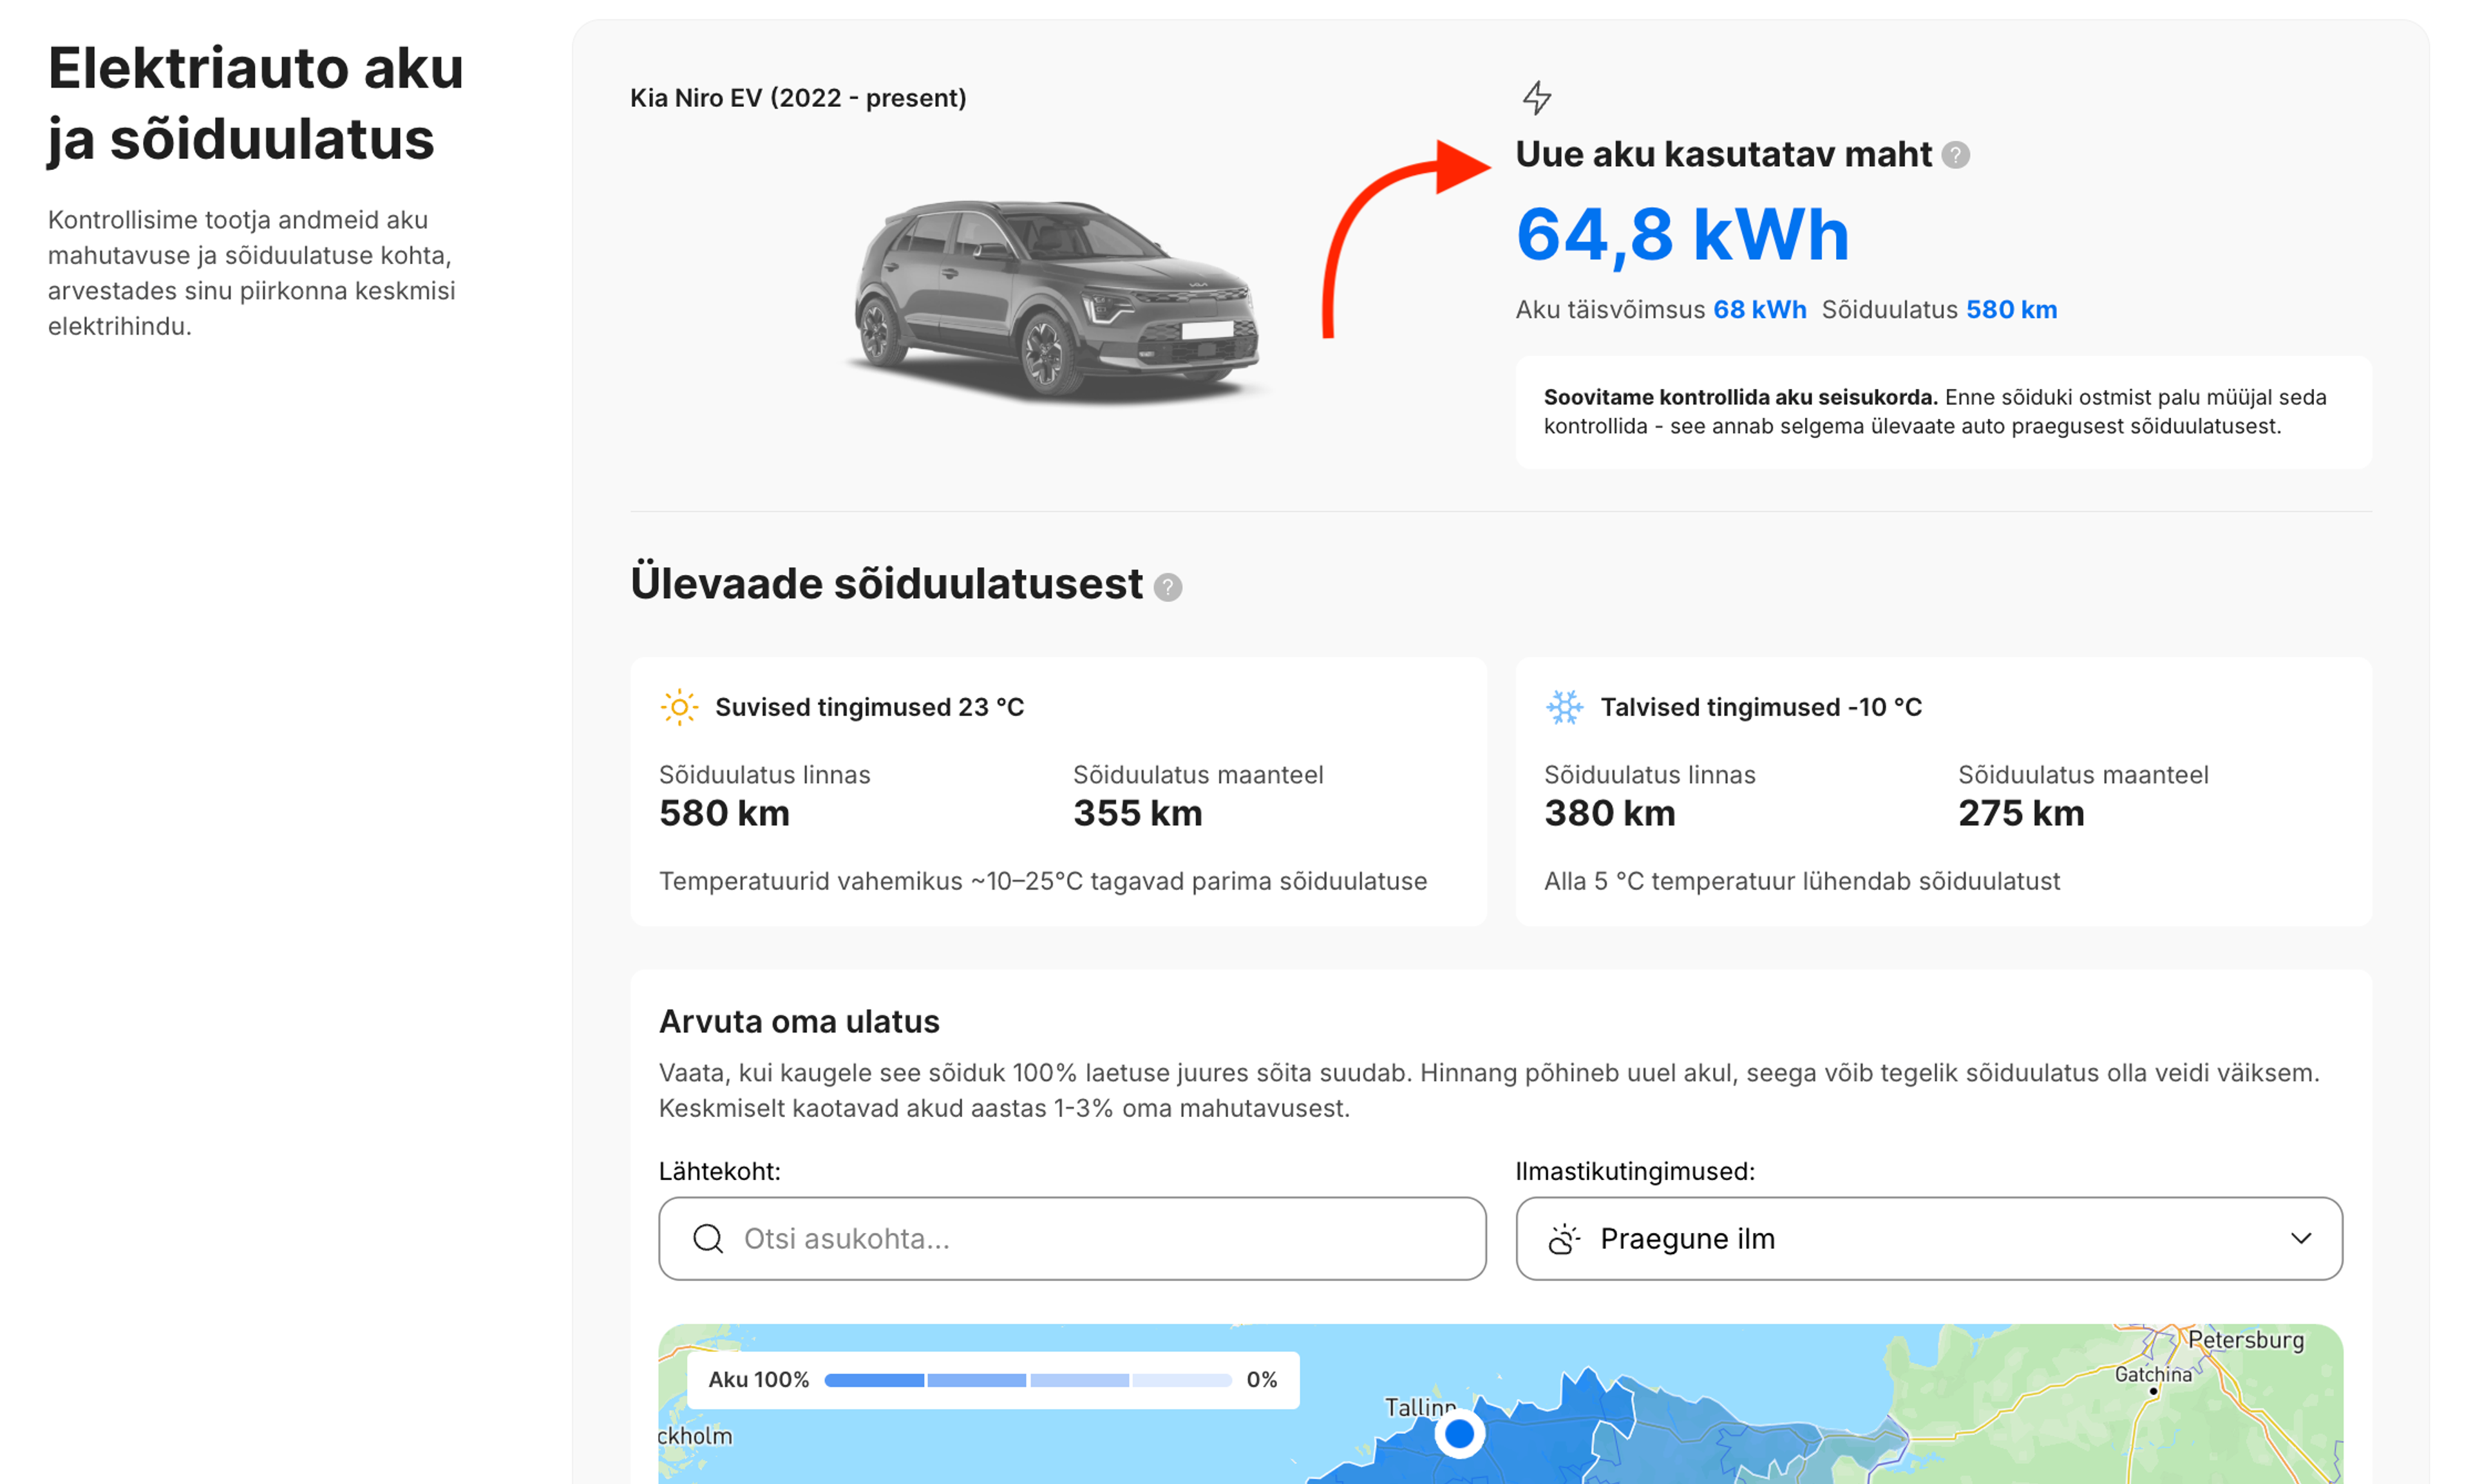Click the winter highway range 275 km

click(x=2021, y=813)
